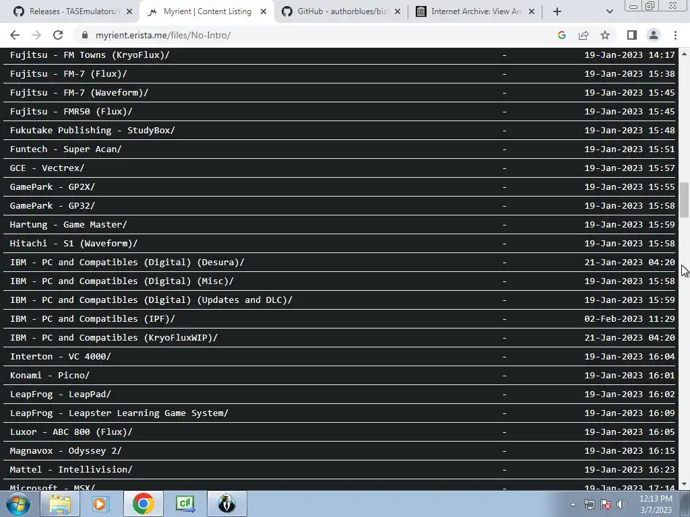Open IBM PC Compatibles (Digital) (Misc) folder
This screenshot has height=517, width=690.
(122, 281)
